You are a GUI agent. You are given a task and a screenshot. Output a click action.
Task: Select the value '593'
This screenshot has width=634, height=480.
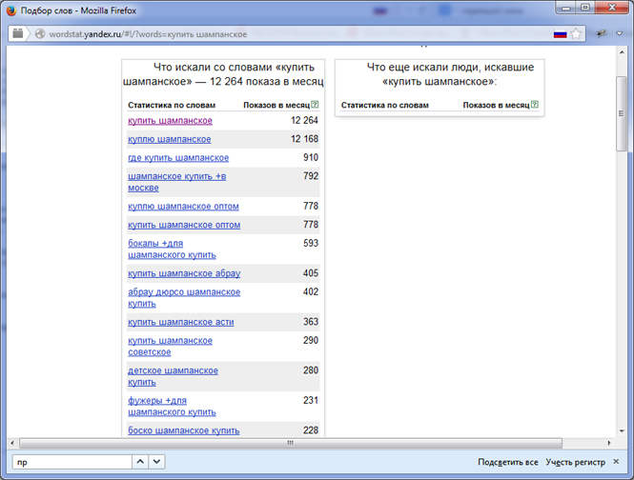point(311,243)
